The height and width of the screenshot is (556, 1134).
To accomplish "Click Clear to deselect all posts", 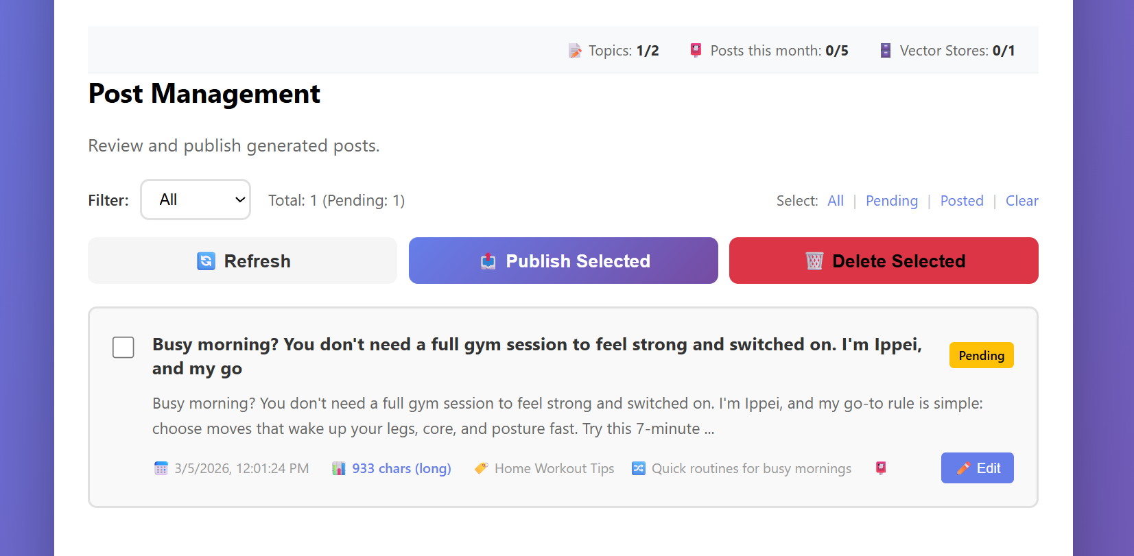I will [x=1022, y=200].
